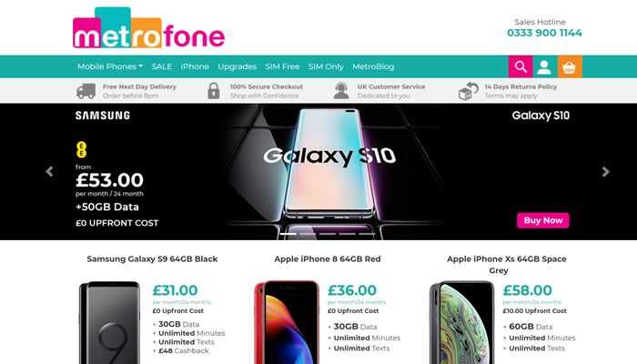Click the Buy Now button
The height and width of the screenshot is (364, 637).
tap(542, 220)
